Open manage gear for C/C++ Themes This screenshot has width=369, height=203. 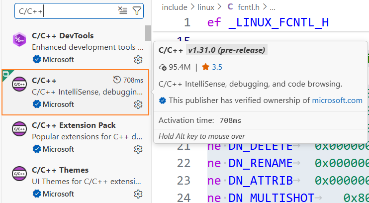pyautogui.click(x=138, y=194)
